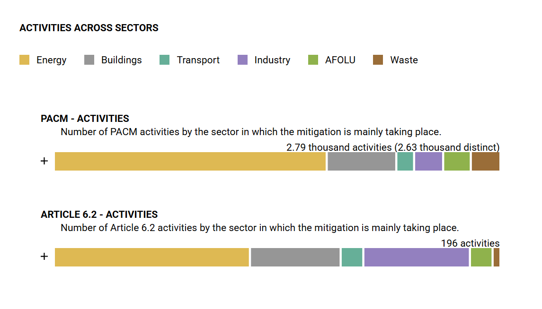Click the AFOLU segment in Article 6.2 bar
Image resolution: width=542 pixels, height=309 pixels.
[481, 257]
